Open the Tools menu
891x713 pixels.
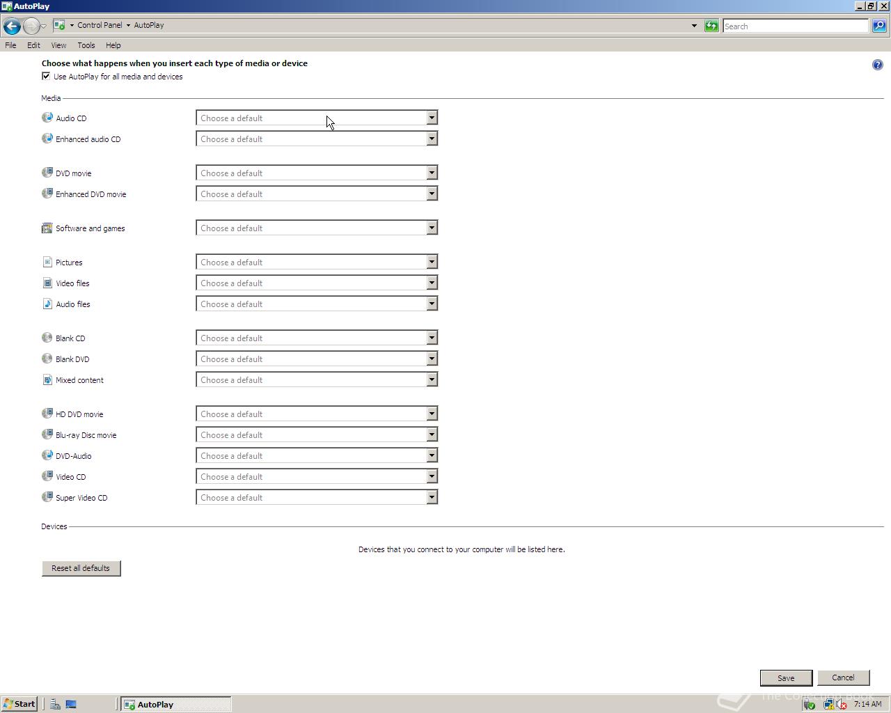pyautogui.click(x=86, y=45)
